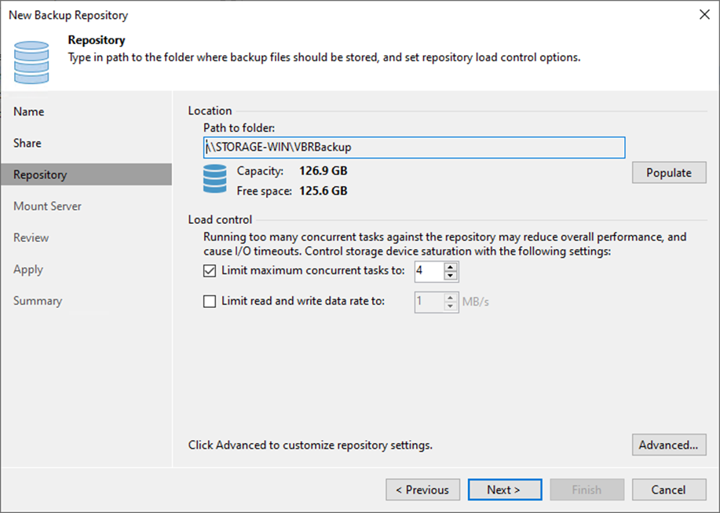Uncheck Limit maximum concurrent tasks checkbox

(x=210, y=271)
